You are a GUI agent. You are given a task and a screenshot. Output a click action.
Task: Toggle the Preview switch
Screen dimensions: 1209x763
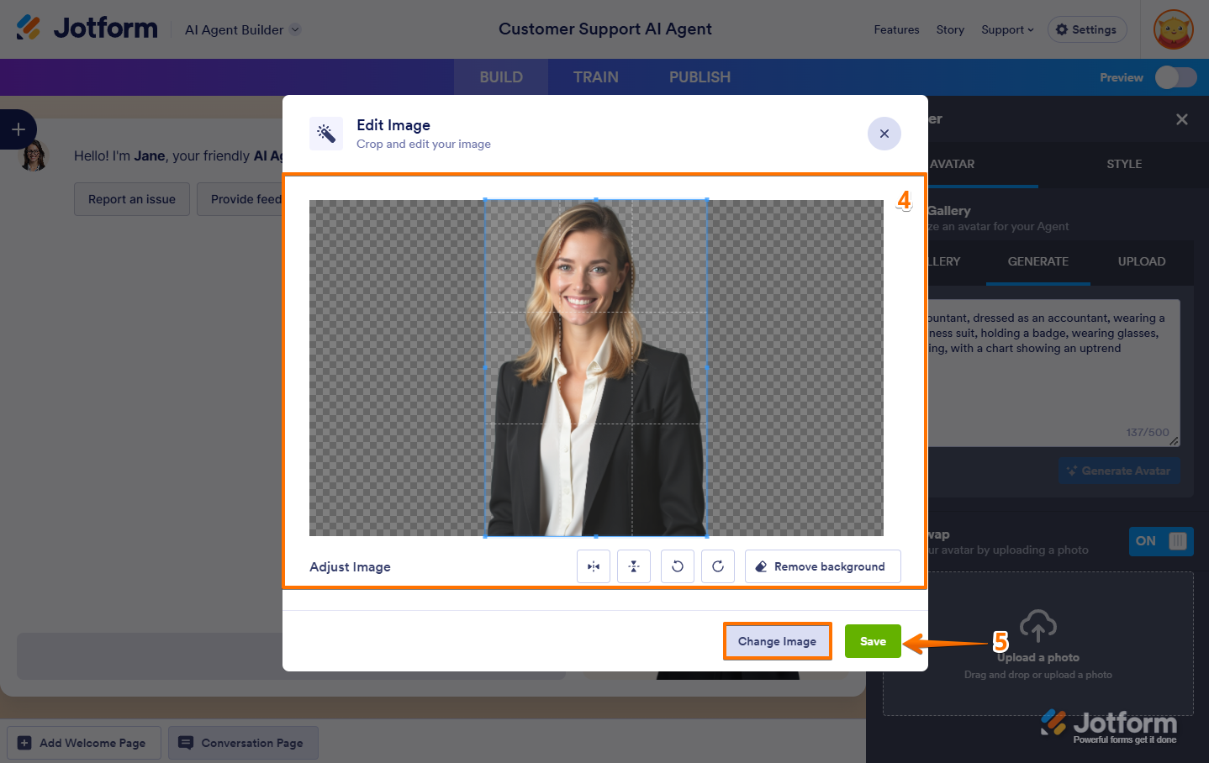coord(1175,77)
